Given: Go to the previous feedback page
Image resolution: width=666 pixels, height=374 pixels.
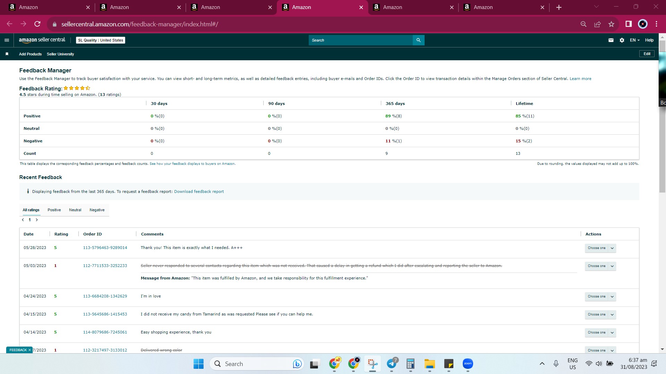Looking at the screenshot, I should coord(23,220).
